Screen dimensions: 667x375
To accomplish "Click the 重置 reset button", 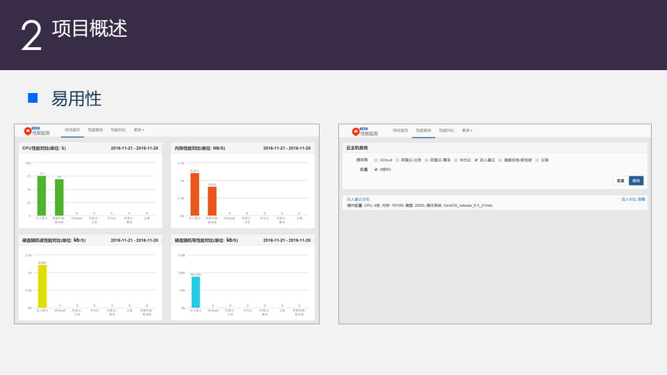I will click(x=620, y=181).
